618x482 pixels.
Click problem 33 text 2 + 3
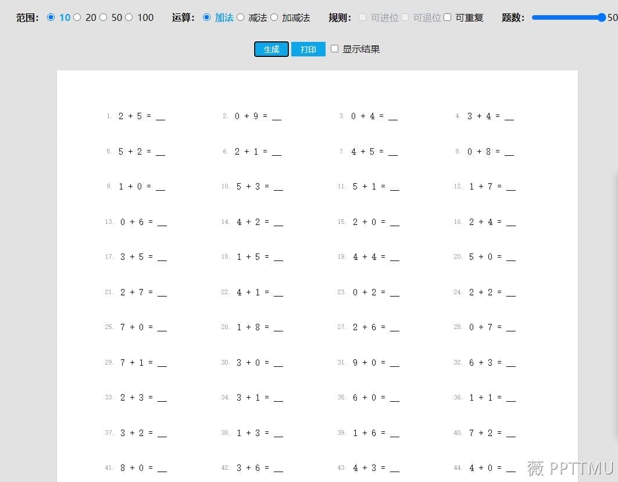[x=131, y=398]
